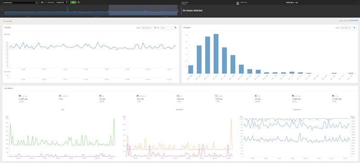
Task: Click the green apply button in the top bar
Action: tap(73, 2)
